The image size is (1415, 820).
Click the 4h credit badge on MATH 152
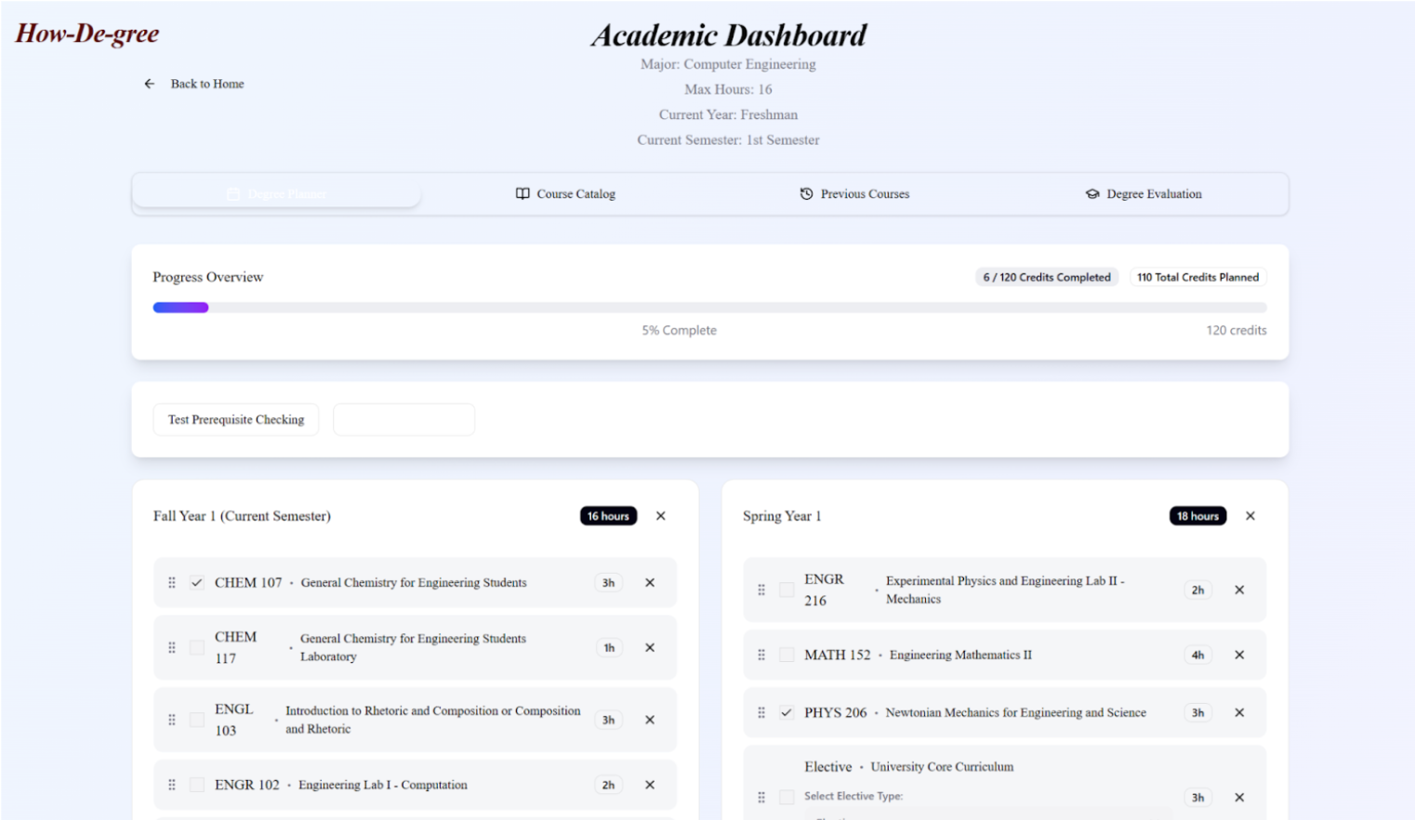[x=1197, y=655]
